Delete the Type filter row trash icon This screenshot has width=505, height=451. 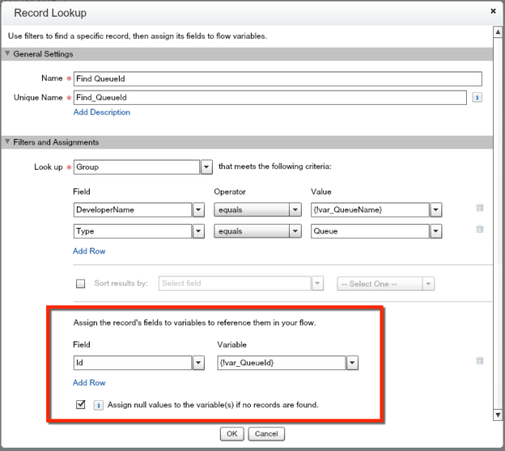coord(479,229)
